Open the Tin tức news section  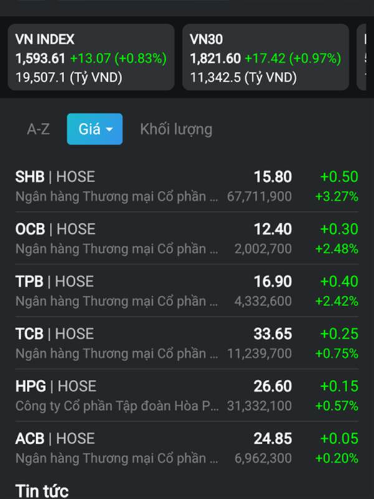click(42, 490)
